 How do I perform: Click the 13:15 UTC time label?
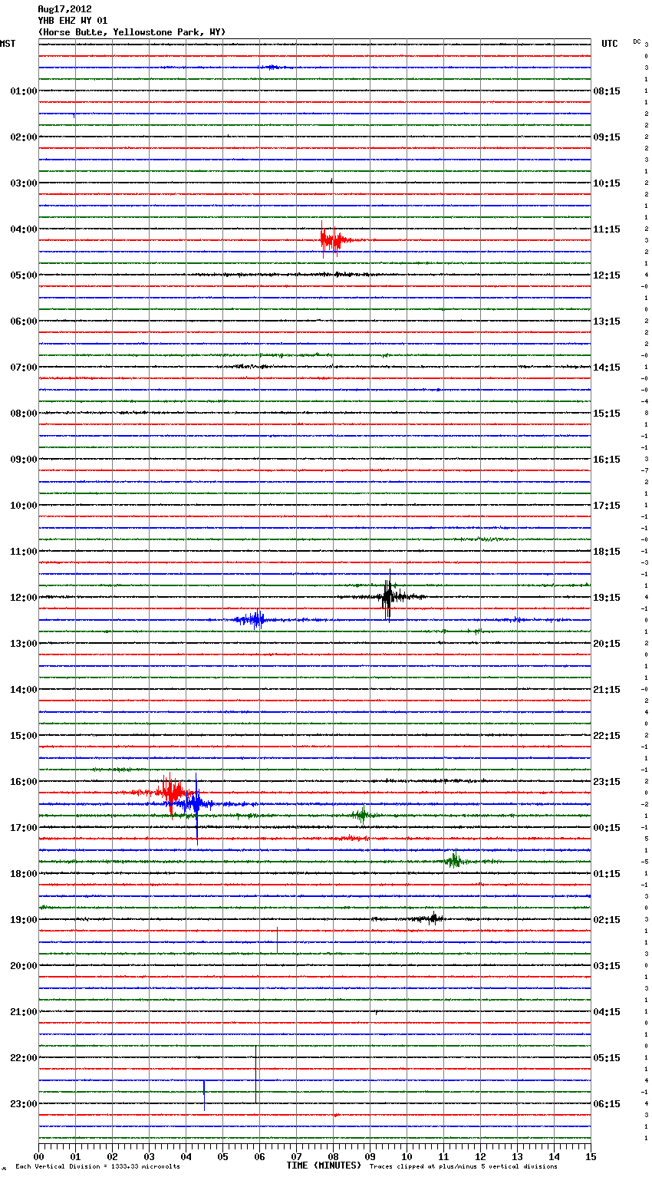click(x=607, y=321)
